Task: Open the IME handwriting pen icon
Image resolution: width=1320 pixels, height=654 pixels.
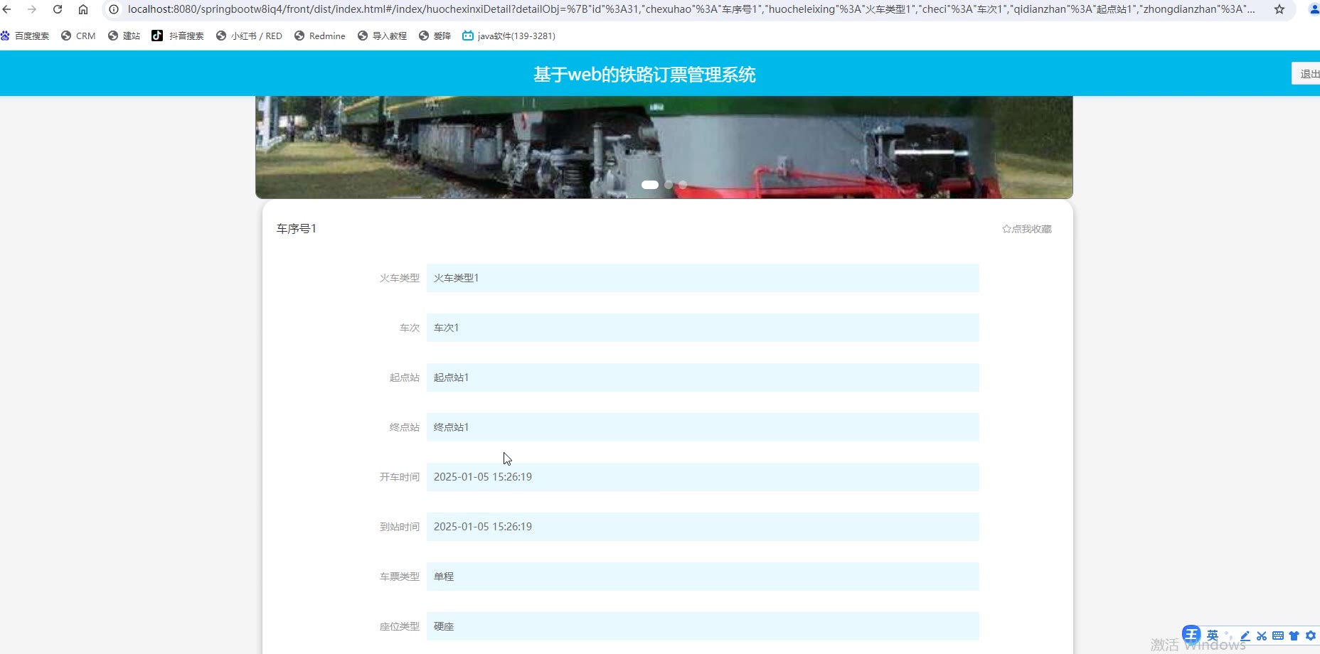Action: (x=1245, y=636)
